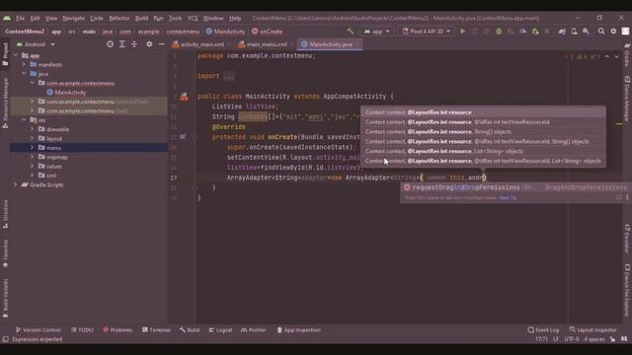
Task: Click the account avatar icon
Action: 625,32
